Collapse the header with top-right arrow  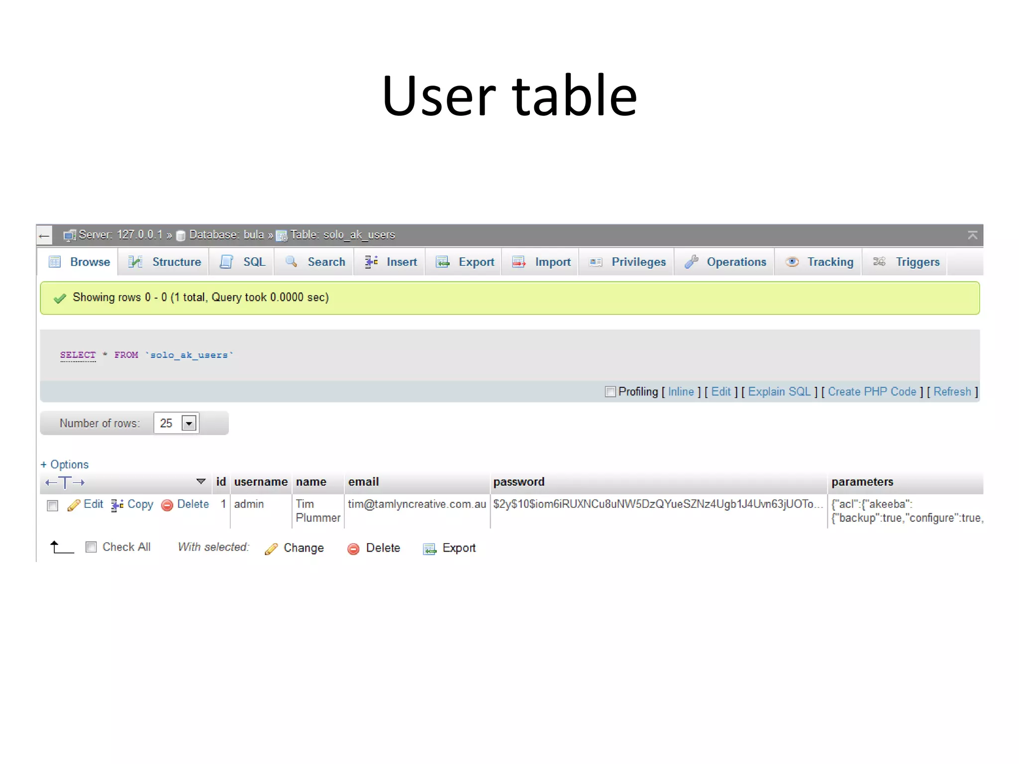[x=972, y=235]
